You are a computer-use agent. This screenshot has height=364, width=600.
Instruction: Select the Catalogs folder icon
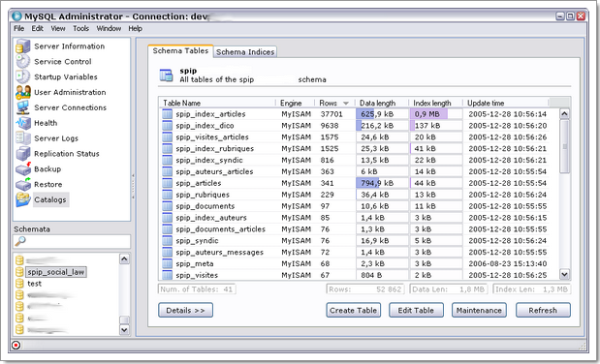point(23,199)
